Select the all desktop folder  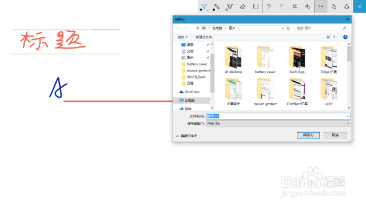click(x=233, y=60)
